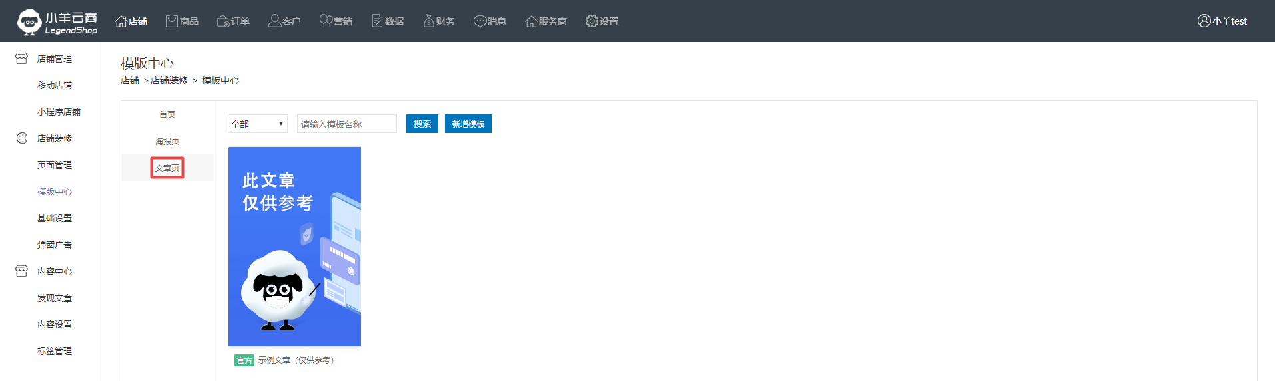Open the 店铺 shop icon in top nav
Viewport: 1275px width, 381px height.
pos(121,21)
